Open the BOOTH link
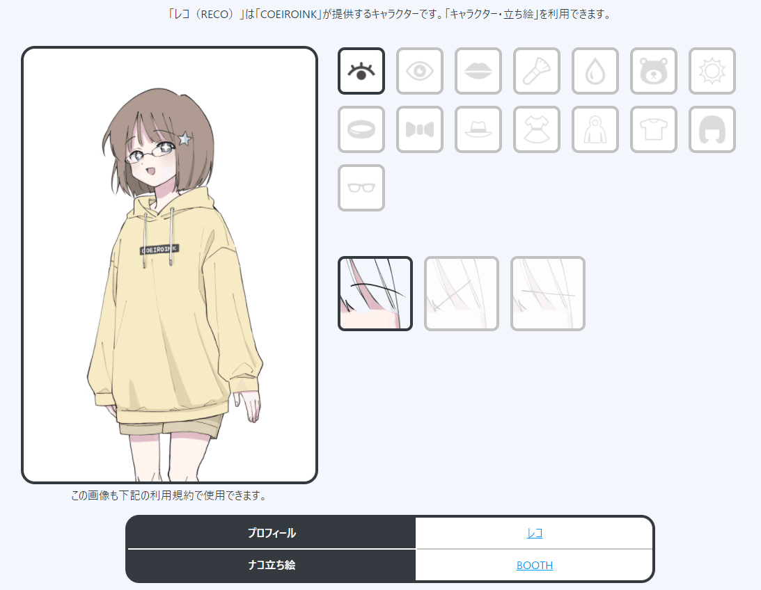Image resolution: width=761 pixels, height=590 pixels. [534, 565]
